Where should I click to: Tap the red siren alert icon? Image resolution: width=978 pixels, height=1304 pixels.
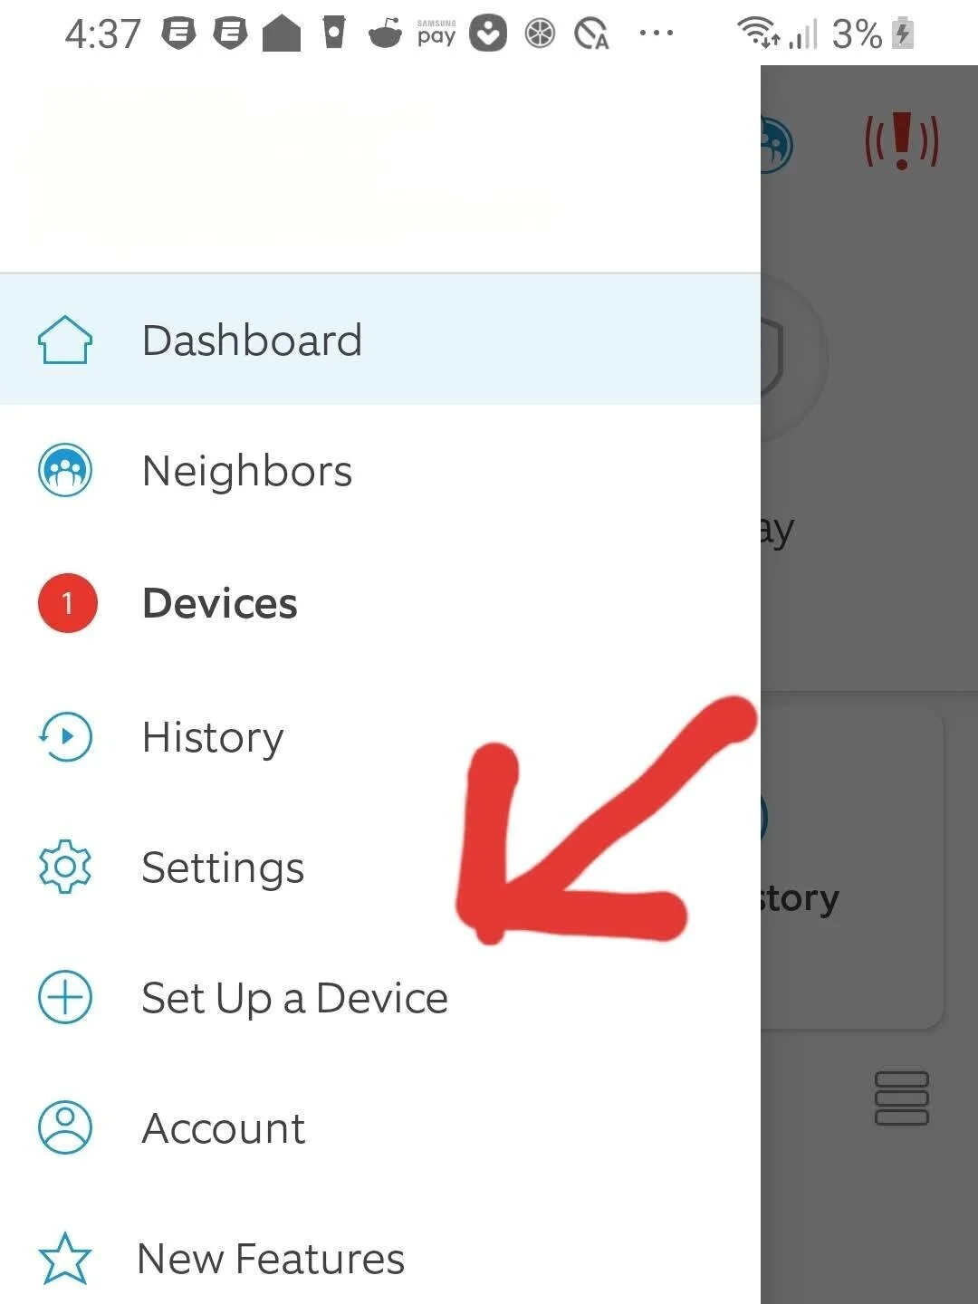tap(902, 141)
